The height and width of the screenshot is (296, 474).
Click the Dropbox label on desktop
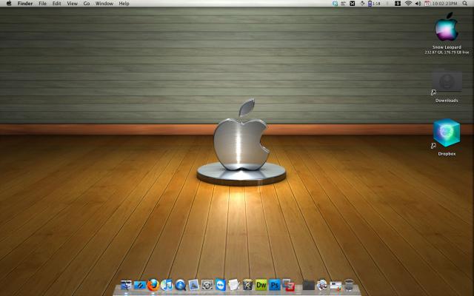[447, 154]
